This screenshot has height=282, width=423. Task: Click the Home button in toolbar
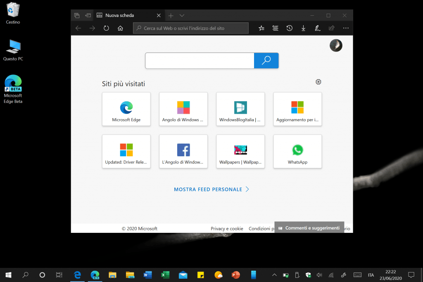(120, 28)
